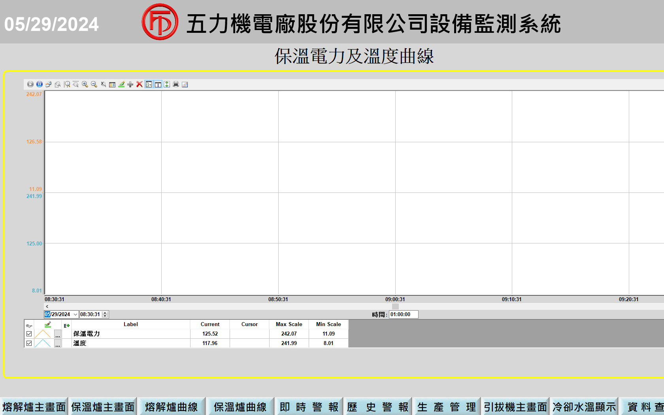This screenshot has width=664, height=415.
Task: Click the orange 保溫電力 line color sample
Action: [x=43, y=334]
